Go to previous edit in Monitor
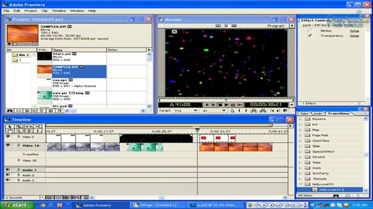This screenshot has height=209, width=373. pyautogui.click(x=272, y=111)
